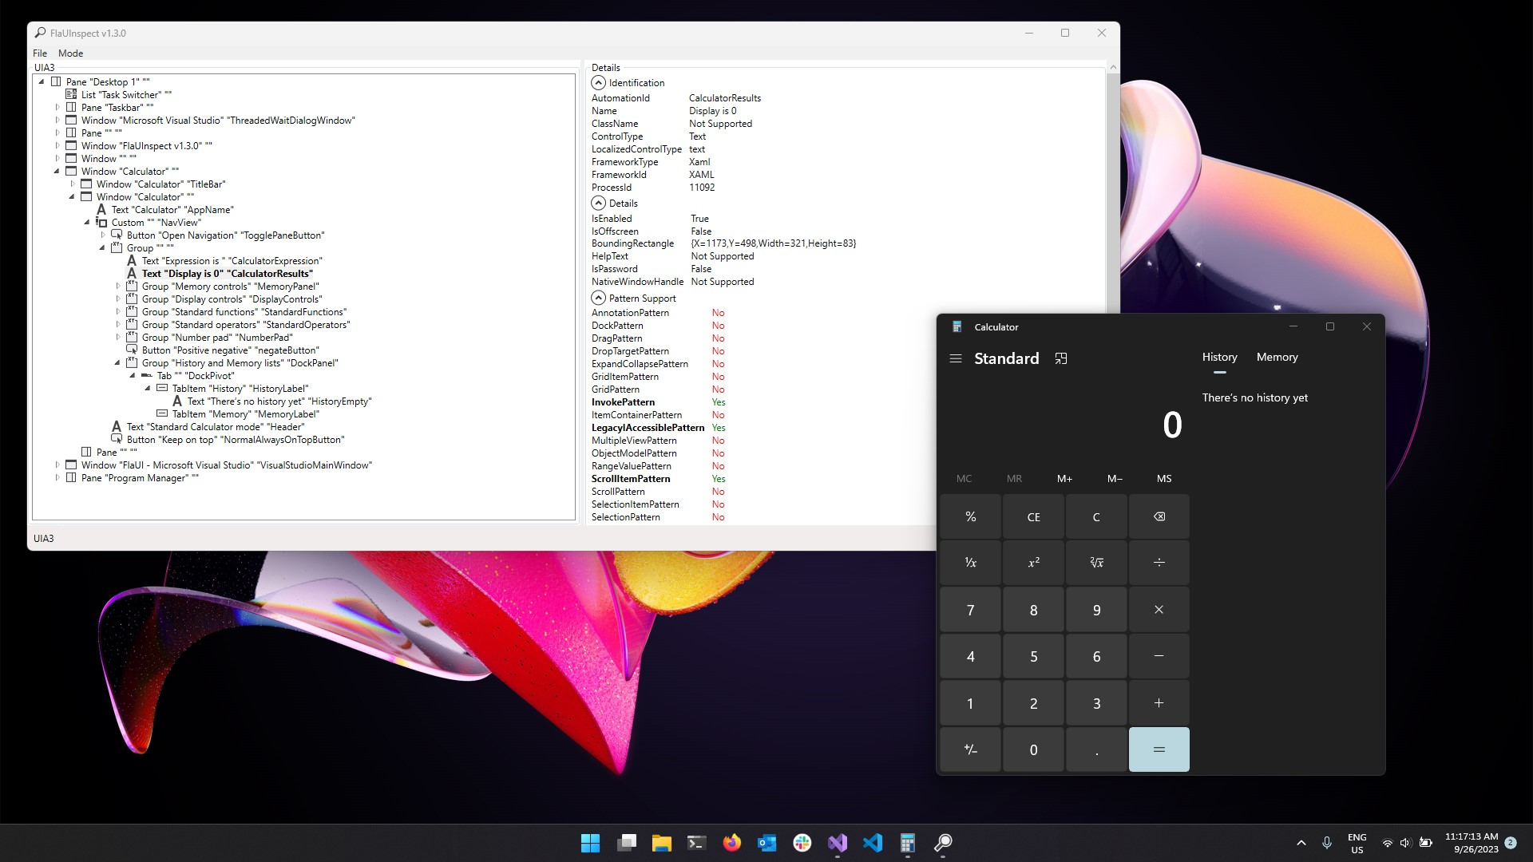
Task: Toggle the Details section circle chevron
Action: coord(598,204)
